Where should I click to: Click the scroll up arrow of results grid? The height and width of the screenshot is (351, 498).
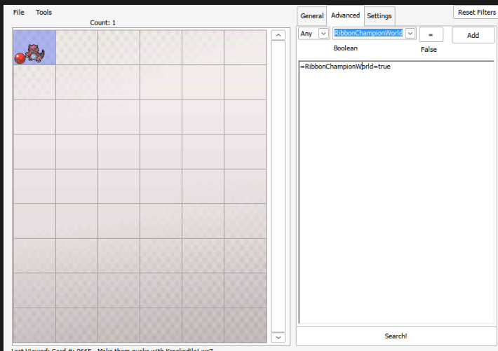click(278, 35)
